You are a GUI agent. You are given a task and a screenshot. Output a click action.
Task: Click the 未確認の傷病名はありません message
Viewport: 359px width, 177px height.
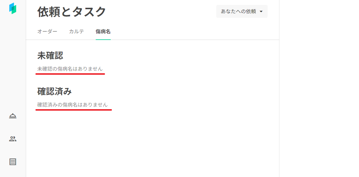click(x=70, y=69)
